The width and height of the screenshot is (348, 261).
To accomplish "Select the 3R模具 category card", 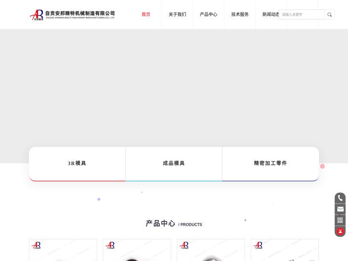I will click(77, 164).
